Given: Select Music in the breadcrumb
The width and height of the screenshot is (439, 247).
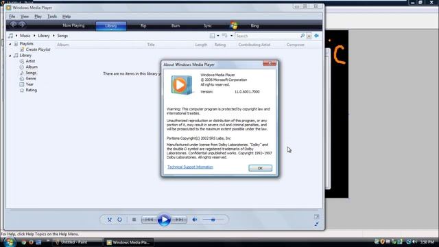Looking at the screenshot, I should 25,36.
